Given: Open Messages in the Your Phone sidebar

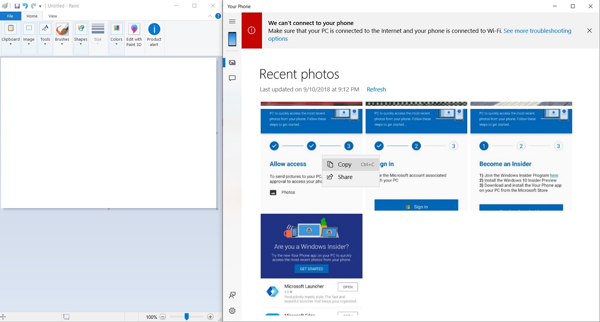Looking at the screenshot, I should tap(232, 78).
